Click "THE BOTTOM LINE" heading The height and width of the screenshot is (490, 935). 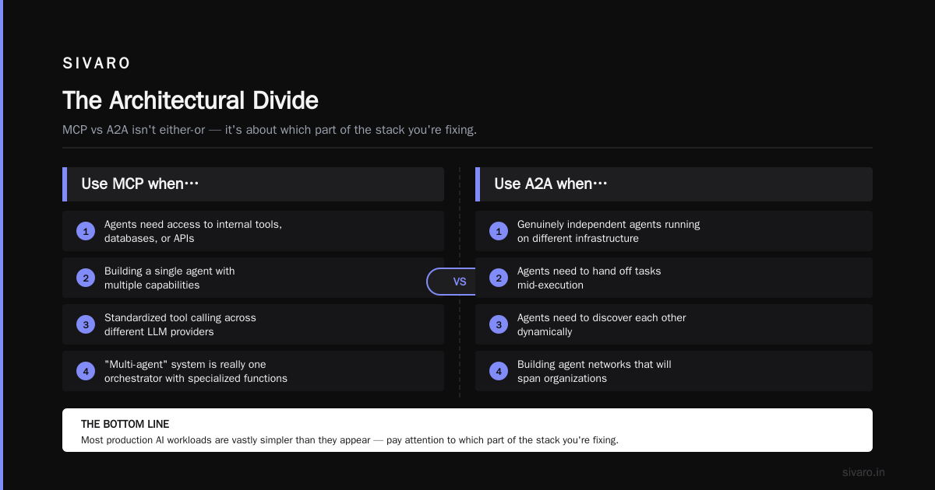coord(125,424)
